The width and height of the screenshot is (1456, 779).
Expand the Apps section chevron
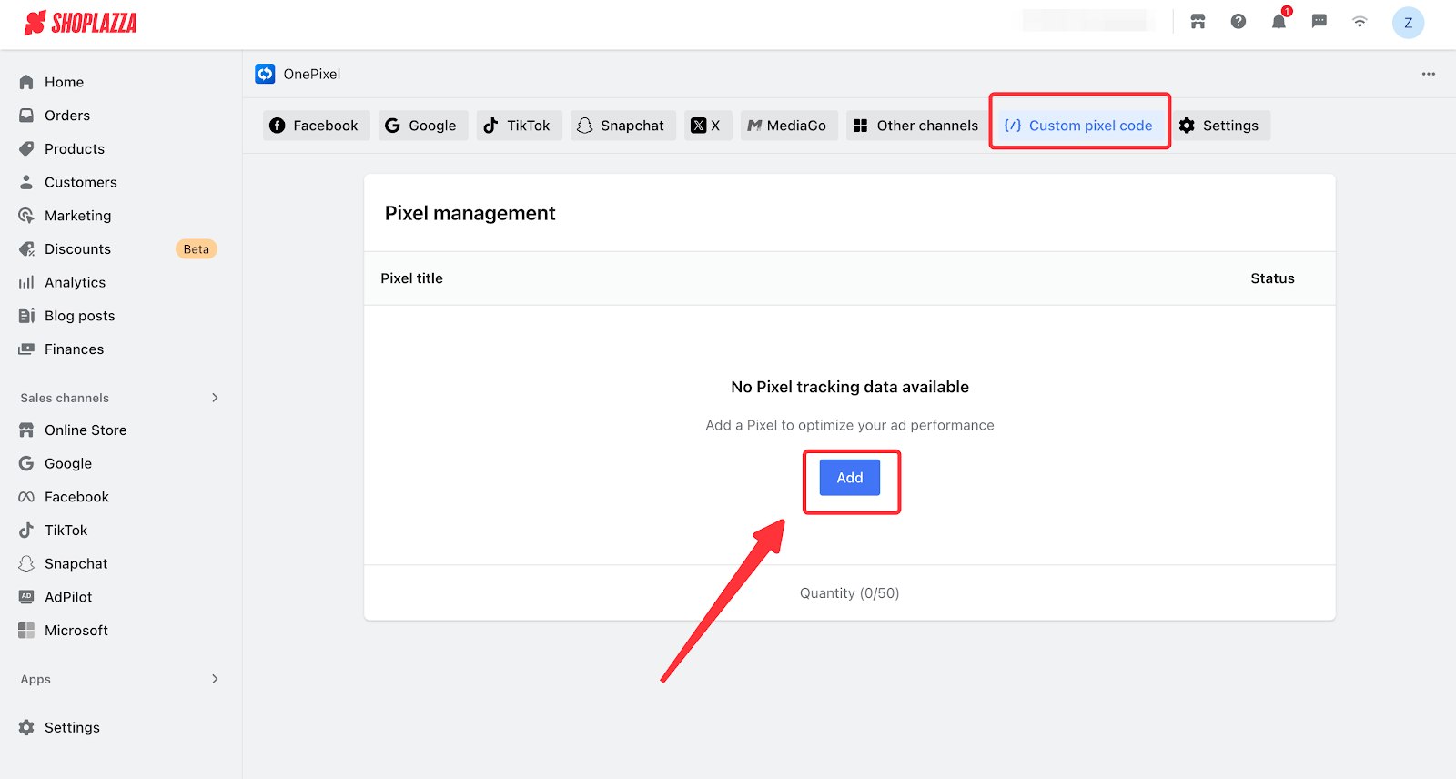pyautogui.click(x=215, y=679)
